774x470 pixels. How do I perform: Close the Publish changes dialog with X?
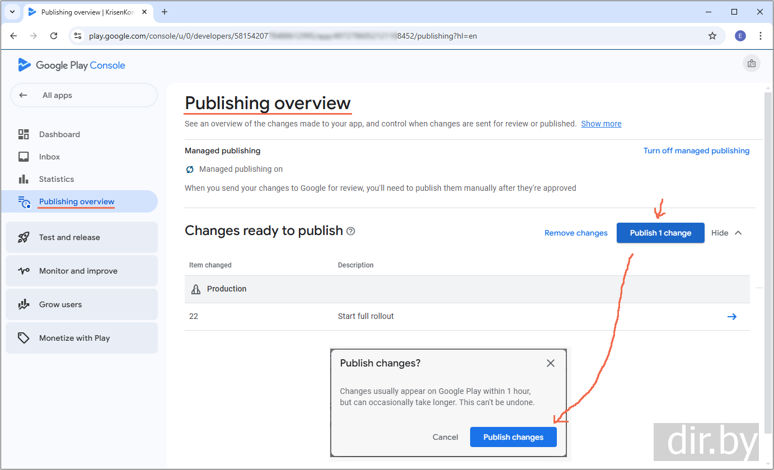pyautogui.click(x=551, y=363)
